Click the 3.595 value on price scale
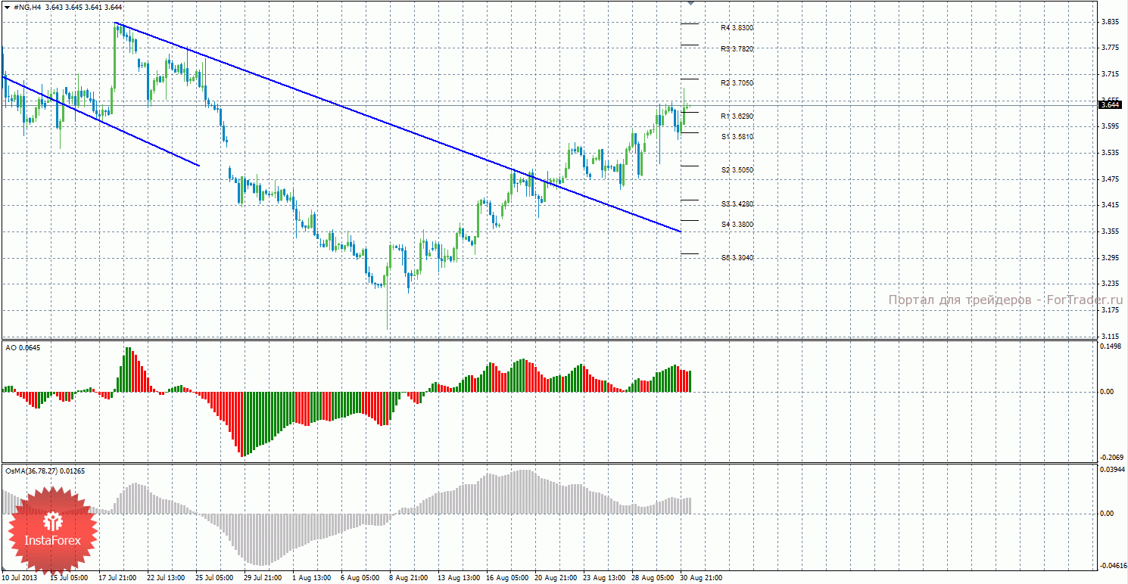This screenshot has width=1128, height=584. 1111,126
